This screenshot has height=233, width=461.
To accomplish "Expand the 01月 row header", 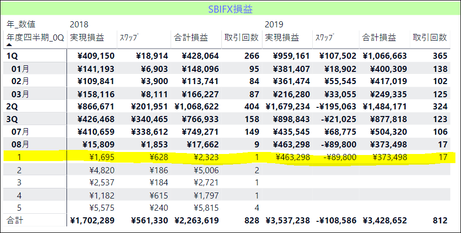I will 20,69.
